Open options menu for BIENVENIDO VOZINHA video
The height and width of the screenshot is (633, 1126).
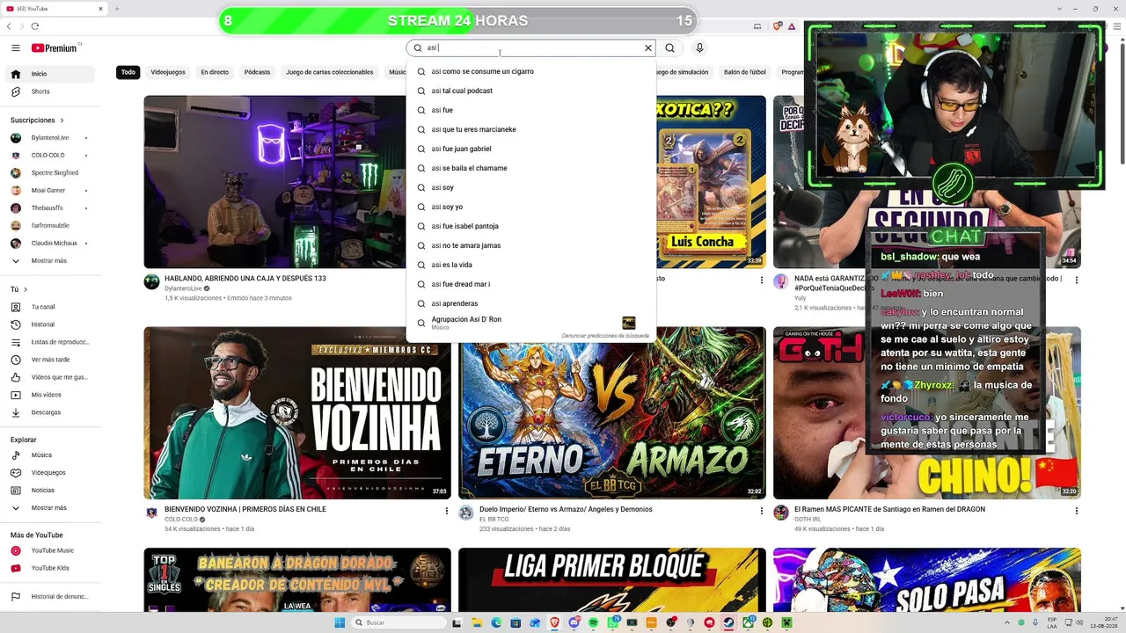pyautogui.click(x=447, y=511)
